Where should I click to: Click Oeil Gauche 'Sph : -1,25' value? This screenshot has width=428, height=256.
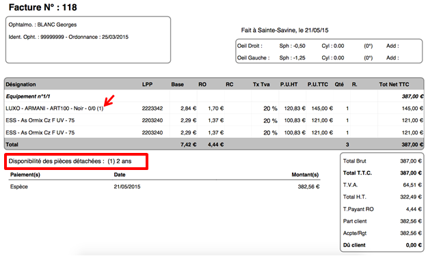[x=293, y=58]
